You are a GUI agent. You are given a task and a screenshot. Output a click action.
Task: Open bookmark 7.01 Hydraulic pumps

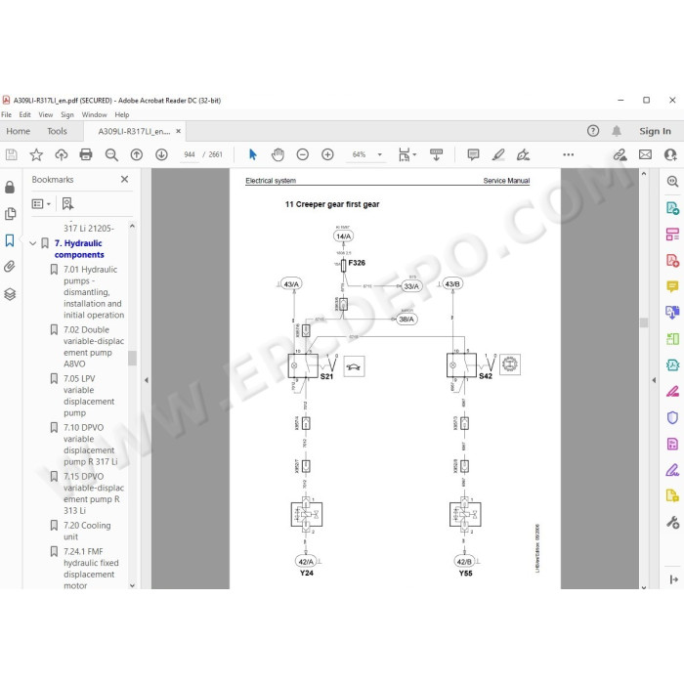[94, 292]
